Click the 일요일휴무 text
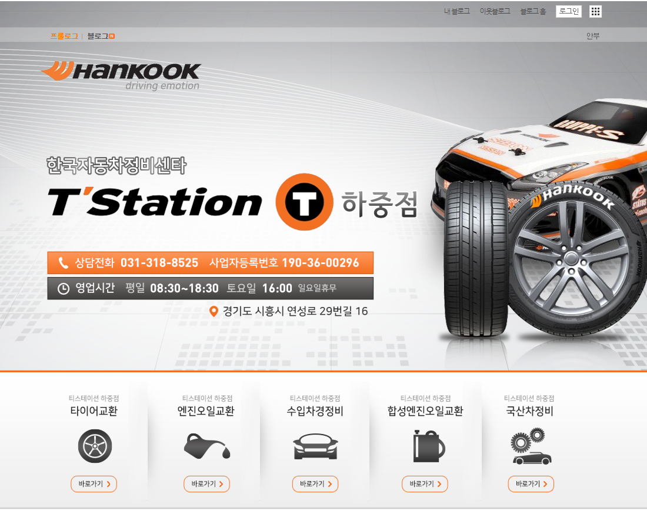Image resolution: width=647 pixels, height=514 pixels. coord(317,288)
